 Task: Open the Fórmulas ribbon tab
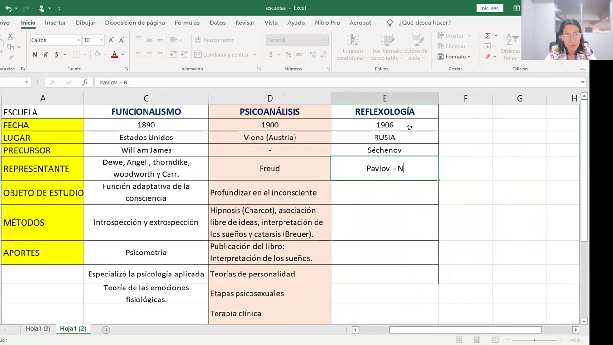[187, 23]
